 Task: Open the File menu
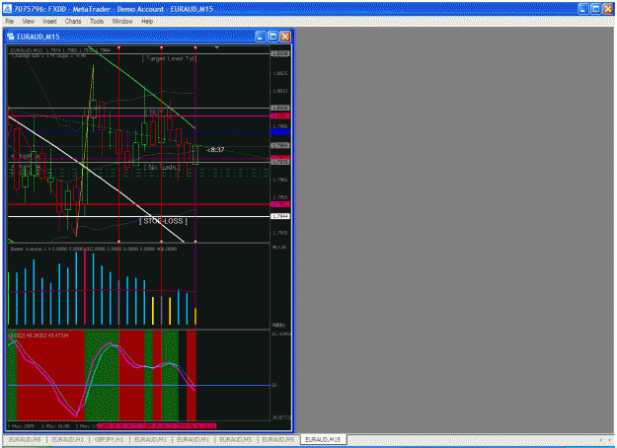click(x=10, y=22)
